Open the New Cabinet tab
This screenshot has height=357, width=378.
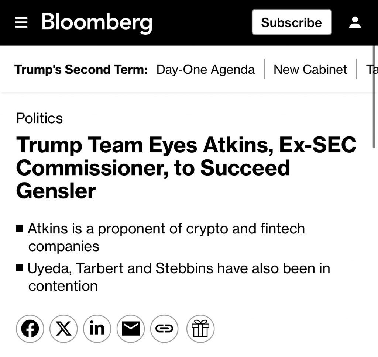(x=310, y=69)
